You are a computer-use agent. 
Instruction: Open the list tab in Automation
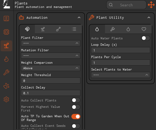pos(74,29)
